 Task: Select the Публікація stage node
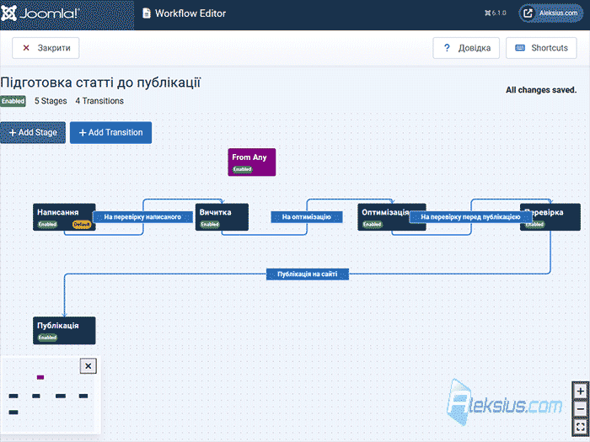click(x=64, y=330)
